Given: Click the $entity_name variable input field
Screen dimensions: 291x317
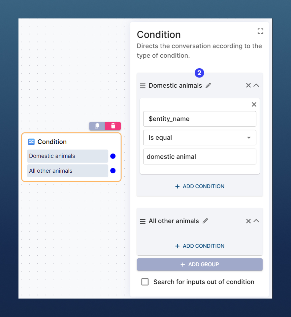Looking at the screenshot, I should click(x=200, y=119).
